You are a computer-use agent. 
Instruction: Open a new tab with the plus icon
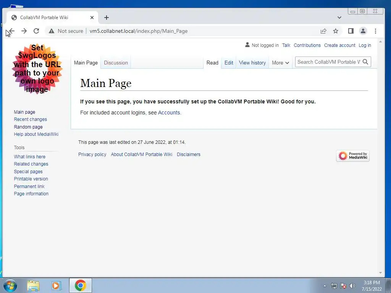[x=107, y=18]
